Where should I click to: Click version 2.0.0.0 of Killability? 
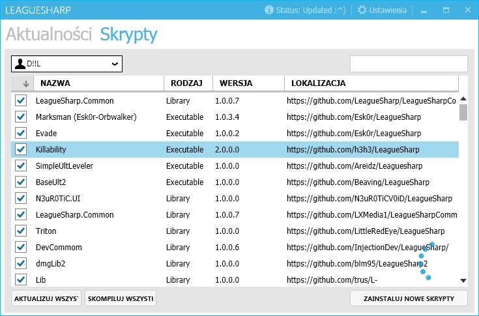click(227, 150)
